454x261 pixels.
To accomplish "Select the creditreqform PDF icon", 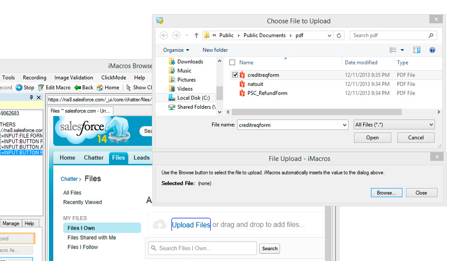I will click(x=242, y=75).
